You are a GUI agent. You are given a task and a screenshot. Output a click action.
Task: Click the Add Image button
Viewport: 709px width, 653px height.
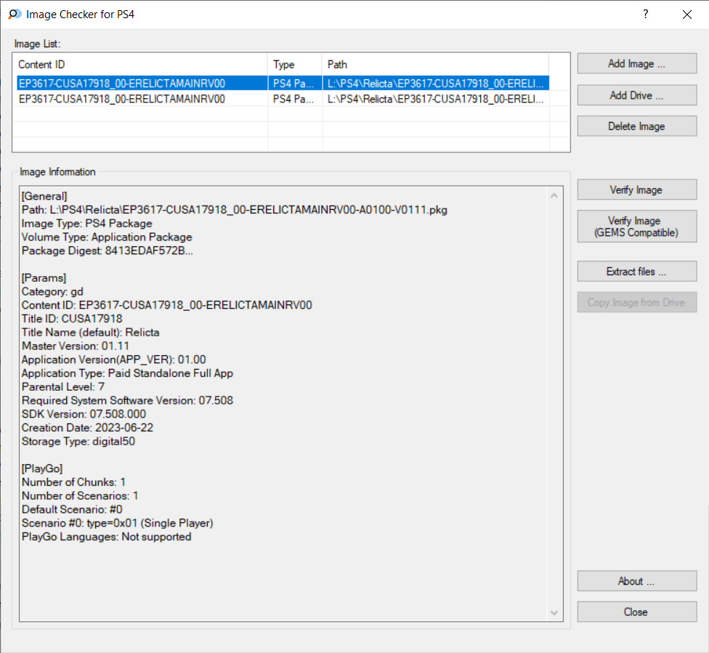click(636, 64)
